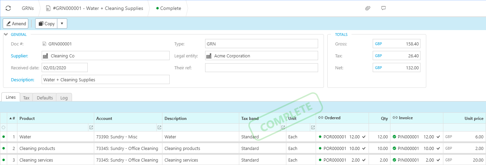Open the Unit column filter pop-out icon
This screenshot has width=486, height=165.
313,127
